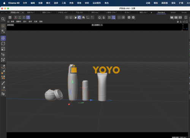This screenshot has width=190, height=138.
Task: Open the 运动图形 MoGraph menu
Action: coord(97,3)
